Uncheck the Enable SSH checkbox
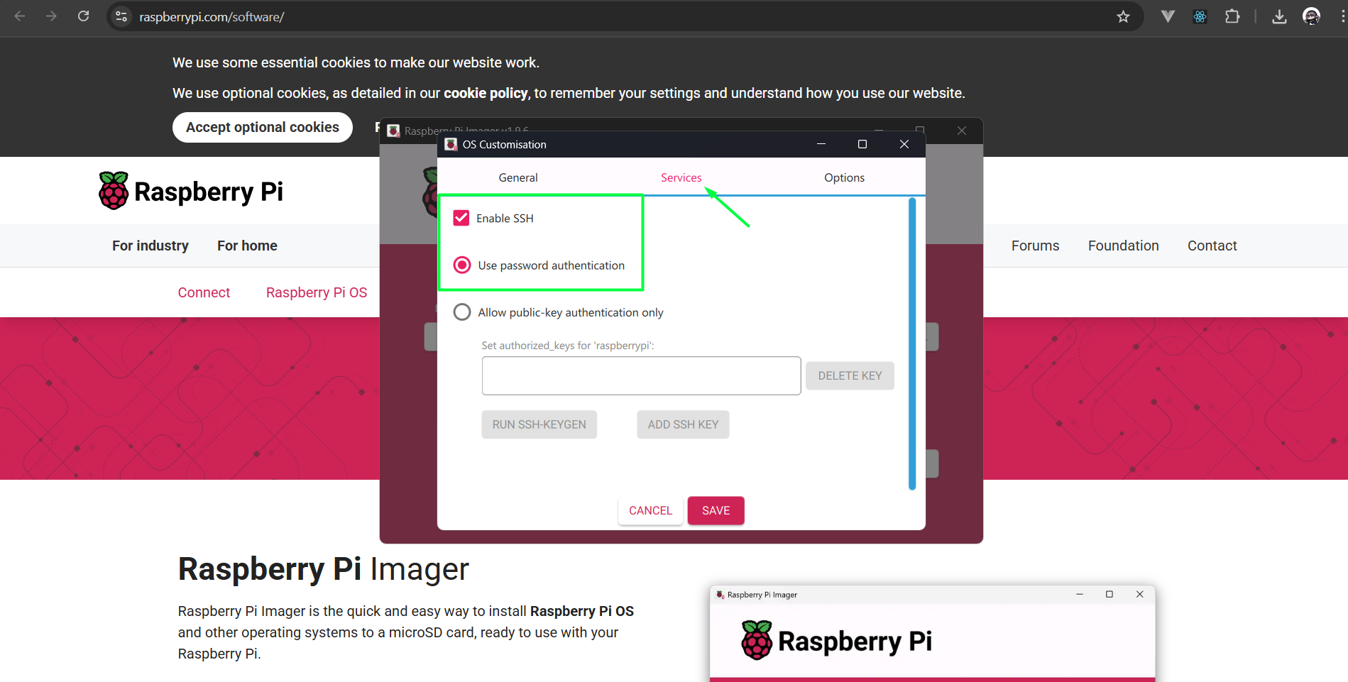Viewport: 1348px width, 682px height. (x=461, y=218)
